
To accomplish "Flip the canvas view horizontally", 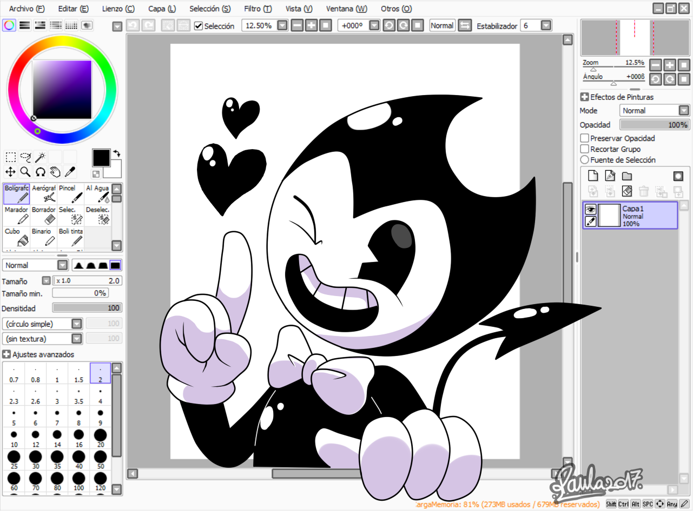I will [x=465, y=25].
